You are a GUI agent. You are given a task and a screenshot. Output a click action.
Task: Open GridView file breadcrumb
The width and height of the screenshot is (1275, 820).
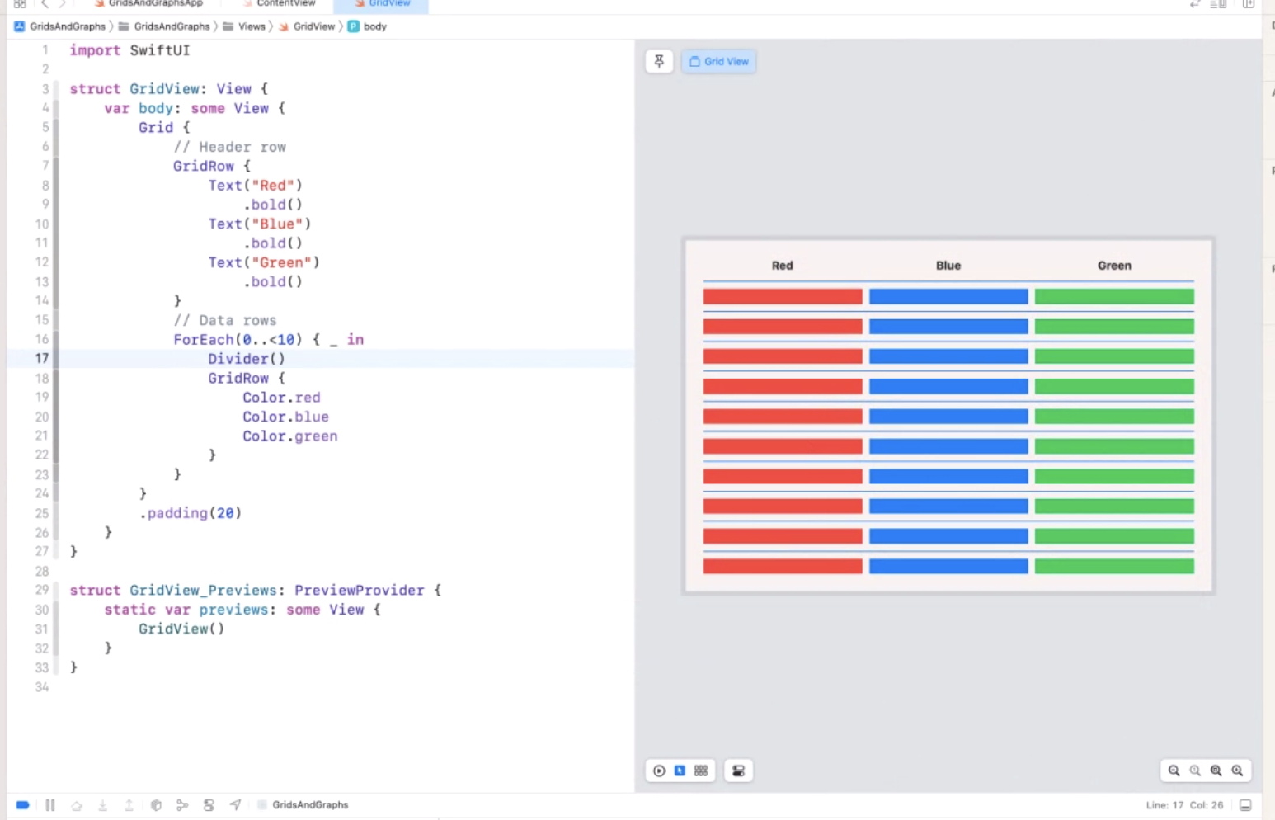(307, 26)
